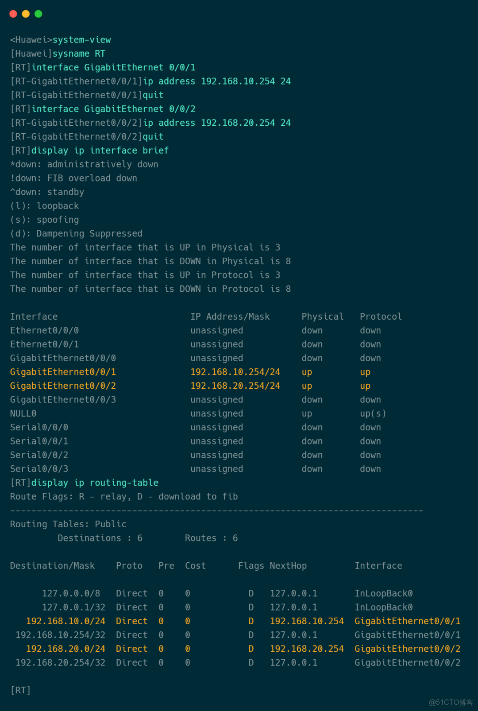Click the 192.168.20.0/24 route destination
This screenshot has width=478, height=711.
pyautogui.click(x=66, y=649)
